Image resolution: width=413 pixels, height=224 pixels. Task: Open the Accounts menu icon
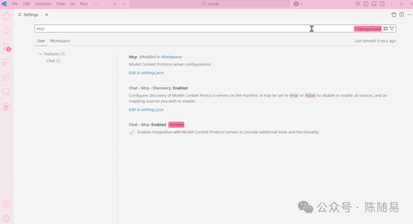point(6,204)
